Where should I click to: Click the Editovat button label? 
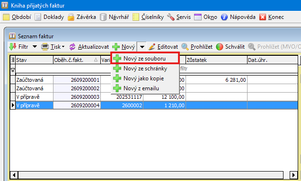point(168,47)
